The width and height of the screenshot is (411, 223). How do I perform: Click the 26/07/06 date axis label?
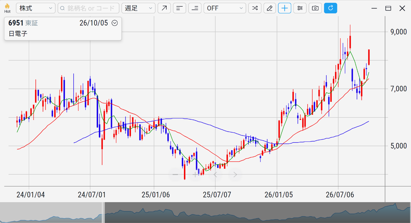coord(340,195)
